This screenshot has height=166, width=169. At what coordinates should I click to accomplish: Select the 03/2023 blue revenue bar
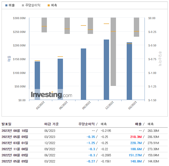coord(129,71)
